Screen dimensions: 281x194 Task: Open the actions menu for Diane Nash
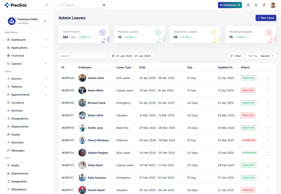(268, 165)
